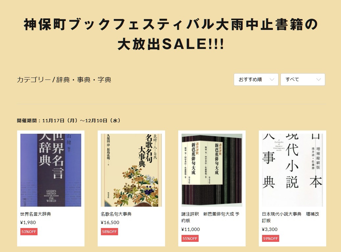Click the 名歌名句大事典 title link

(116, 214)
